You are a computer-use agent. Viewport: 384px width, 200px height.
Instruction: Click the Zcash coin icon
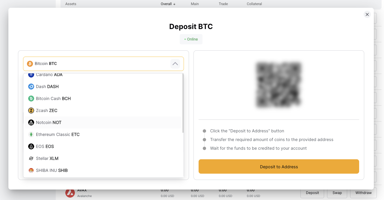(31, 110)
